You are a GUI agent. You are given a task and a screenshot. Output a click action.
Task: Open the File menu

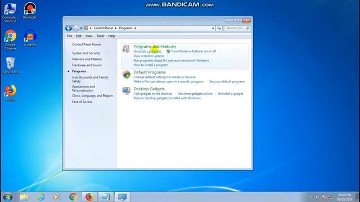(x=69, y=36)
